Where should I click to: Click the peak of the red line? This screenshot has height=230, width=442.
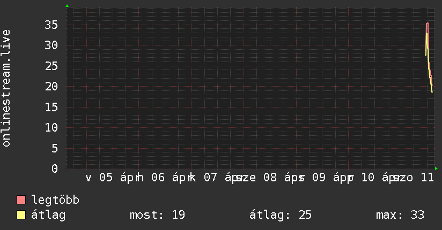click(427, 24)
